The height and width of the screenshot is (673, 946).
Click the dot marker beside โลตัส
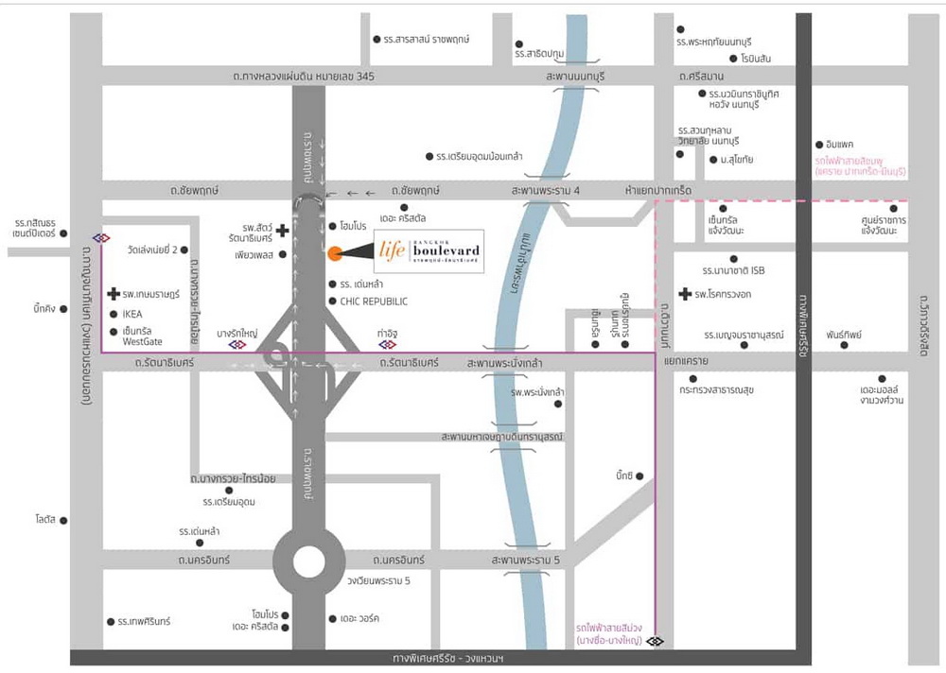point(63,520)
